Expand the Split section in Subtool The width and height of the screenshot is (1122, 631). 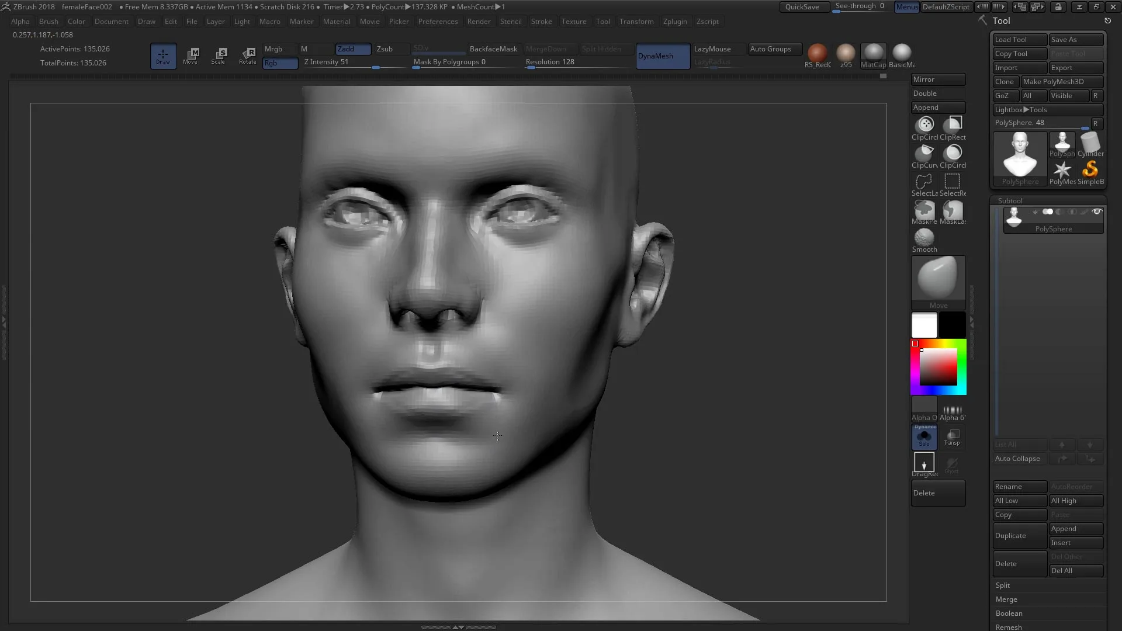1003,585
